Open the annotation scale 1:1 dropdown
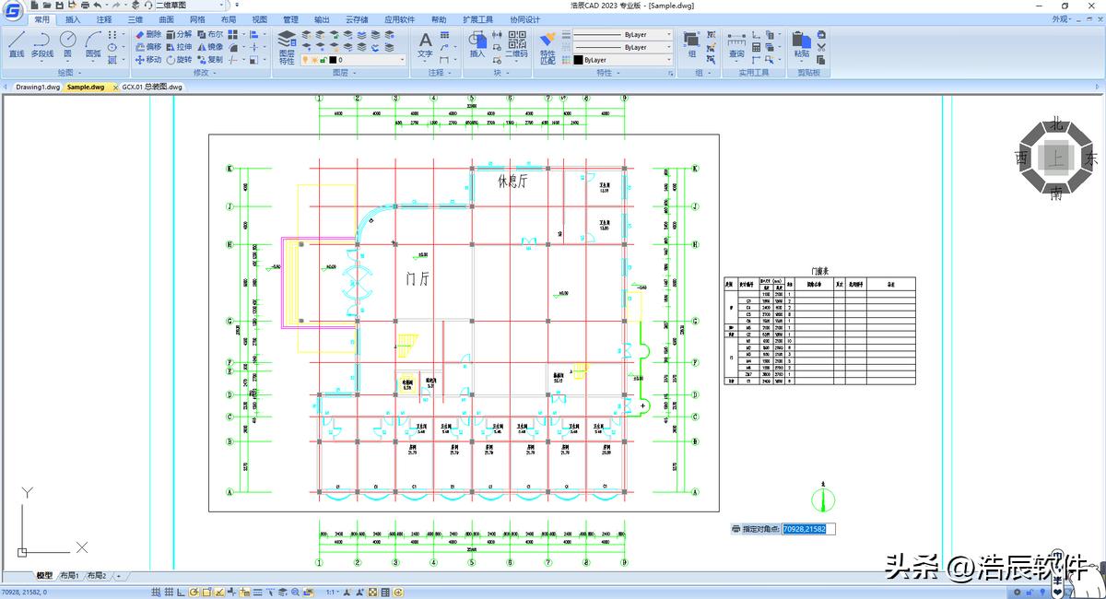Viewport: 1106px width, 599px height. (x=333, y=593)
